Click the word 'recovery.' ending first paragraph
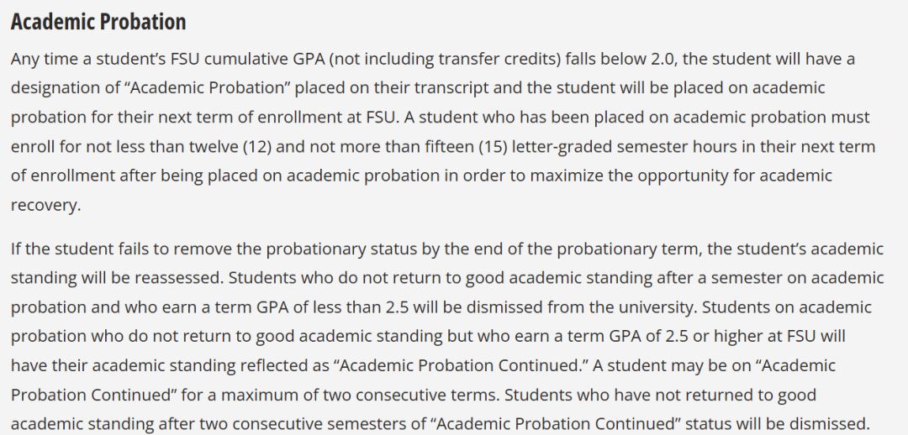Viewport: 908px width, 435px height. (x=45, y=205)
